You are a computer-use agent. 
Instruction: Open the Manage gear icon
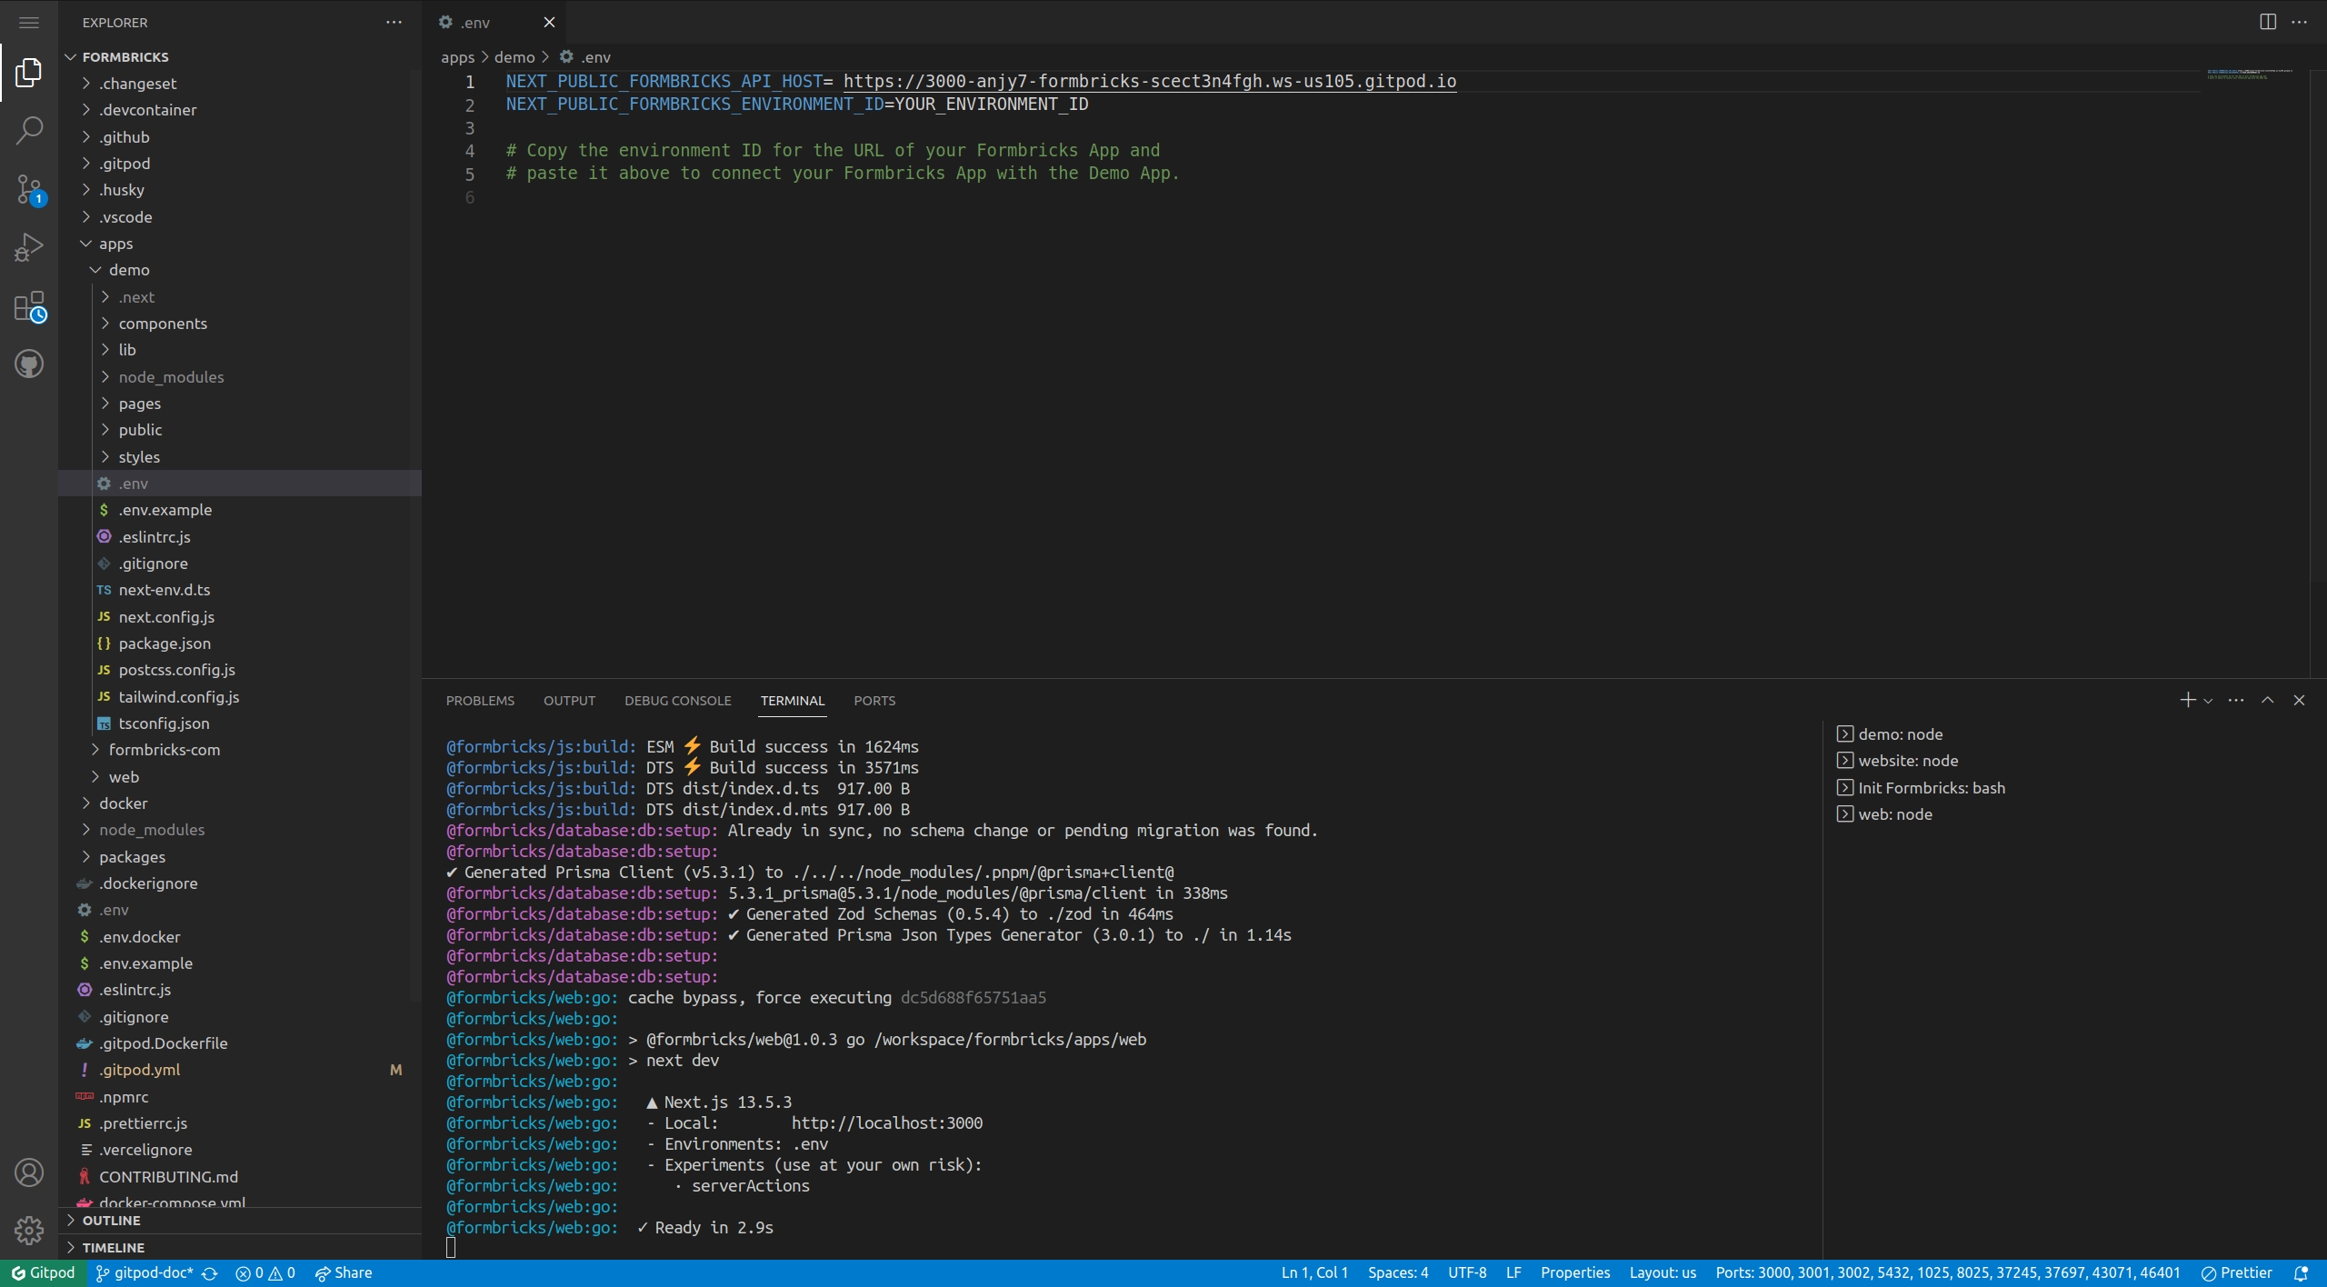pyautogui.click(x=29, y=1231)
